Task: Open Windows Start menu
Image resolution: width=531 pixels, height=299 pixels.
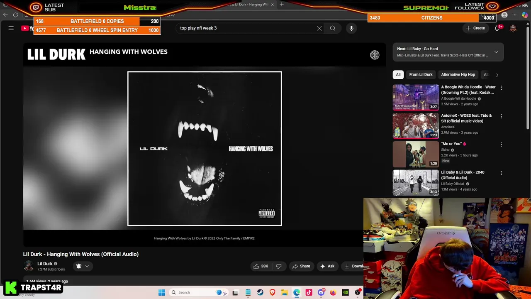Action: point(161,292)
